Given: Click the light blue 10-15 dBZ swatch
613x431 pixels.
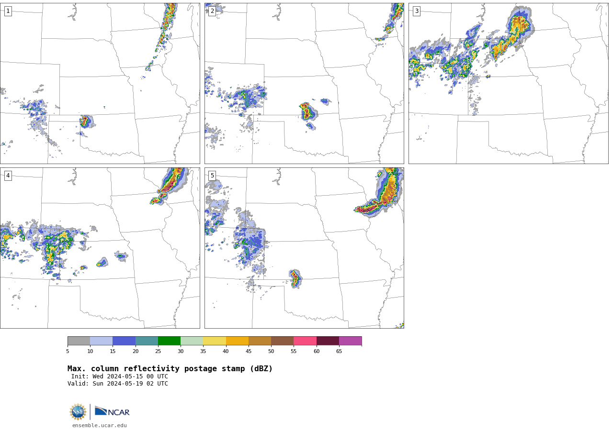Looking at the screenshot, I should (x=101, y=341).
